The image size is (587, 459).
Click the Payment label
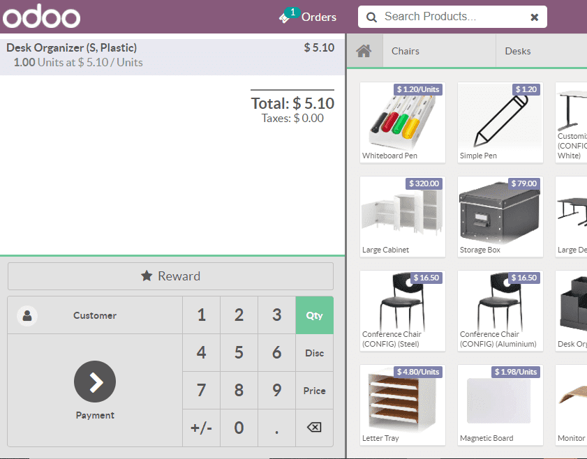[x=95, y=415]
